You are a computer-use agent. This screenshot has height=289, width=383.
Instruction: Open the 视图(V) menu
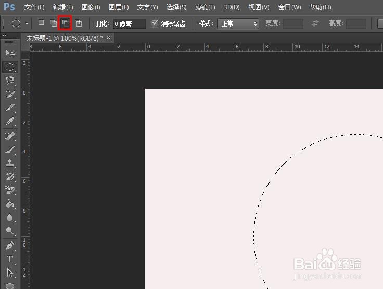[259, 7]
